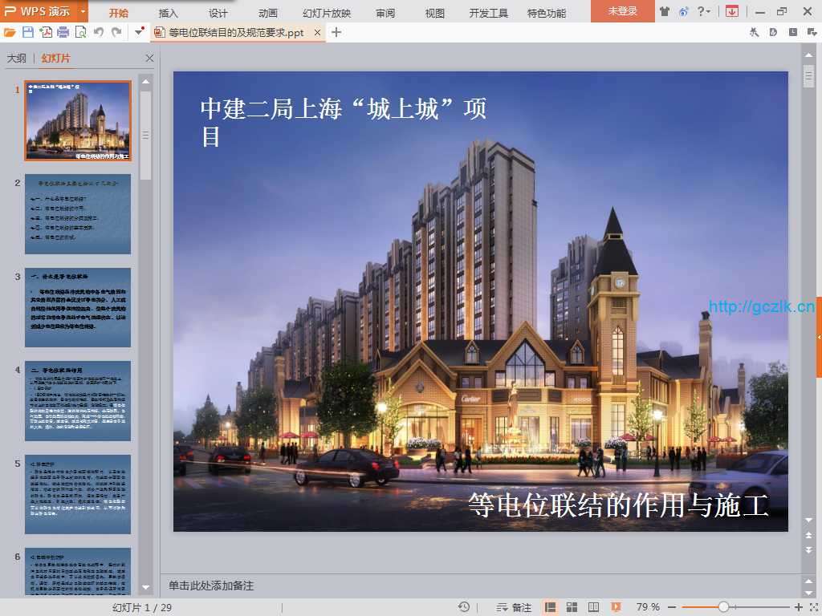Switch to slide sorter view
The image size is (822, 616).
pyautogui.click(x=572, y=607)
